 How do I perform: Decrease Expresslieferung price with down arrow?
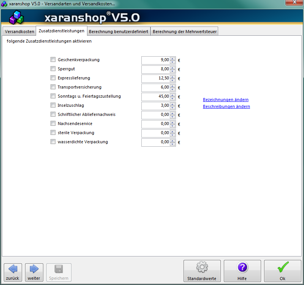(173, 80)
